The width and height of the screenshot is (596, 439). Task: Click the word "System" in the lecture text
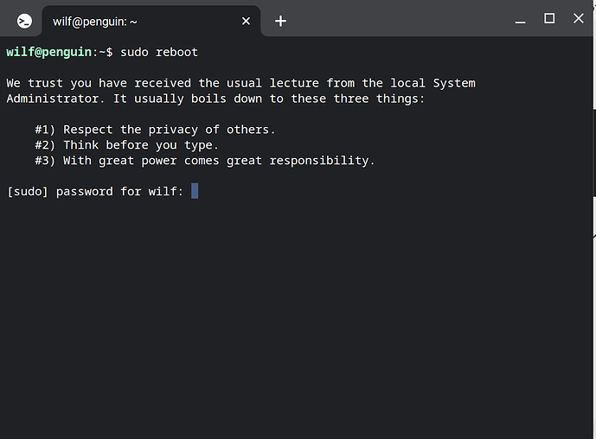[x=454, y=83]
